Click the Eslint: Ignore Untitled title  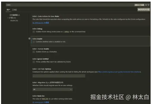pos(41,59)
